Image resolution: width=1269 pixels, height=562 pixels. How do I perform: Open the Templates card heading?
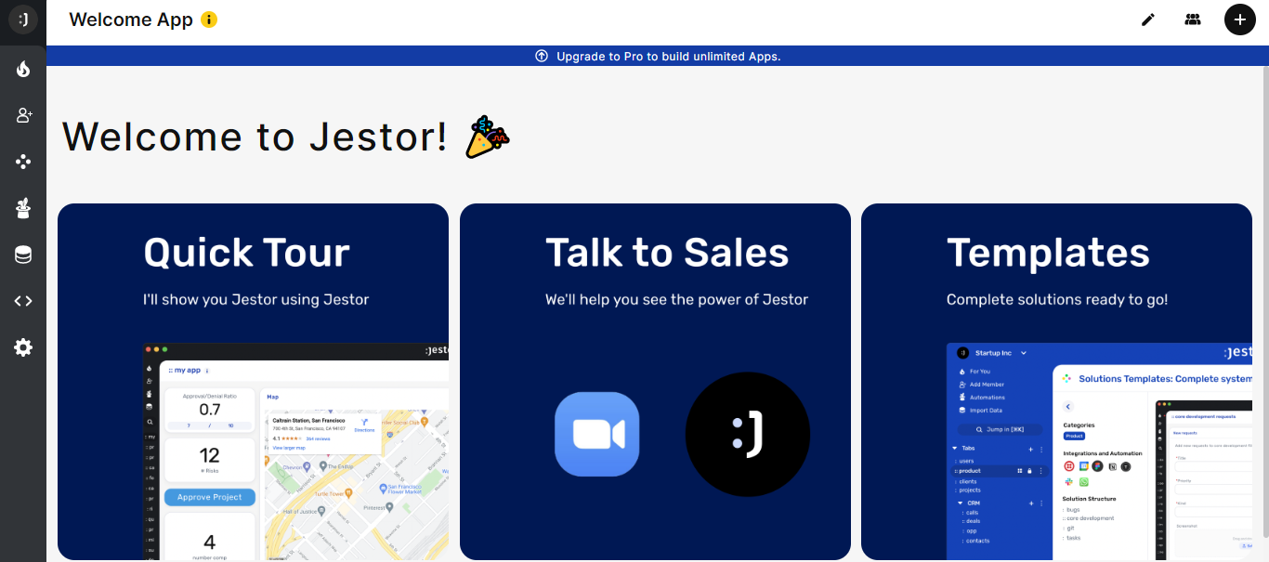(1048, 253)
